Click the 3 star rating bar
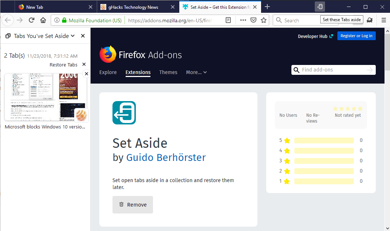This screenshot has height=231, width=390. [x=324, y=161]
